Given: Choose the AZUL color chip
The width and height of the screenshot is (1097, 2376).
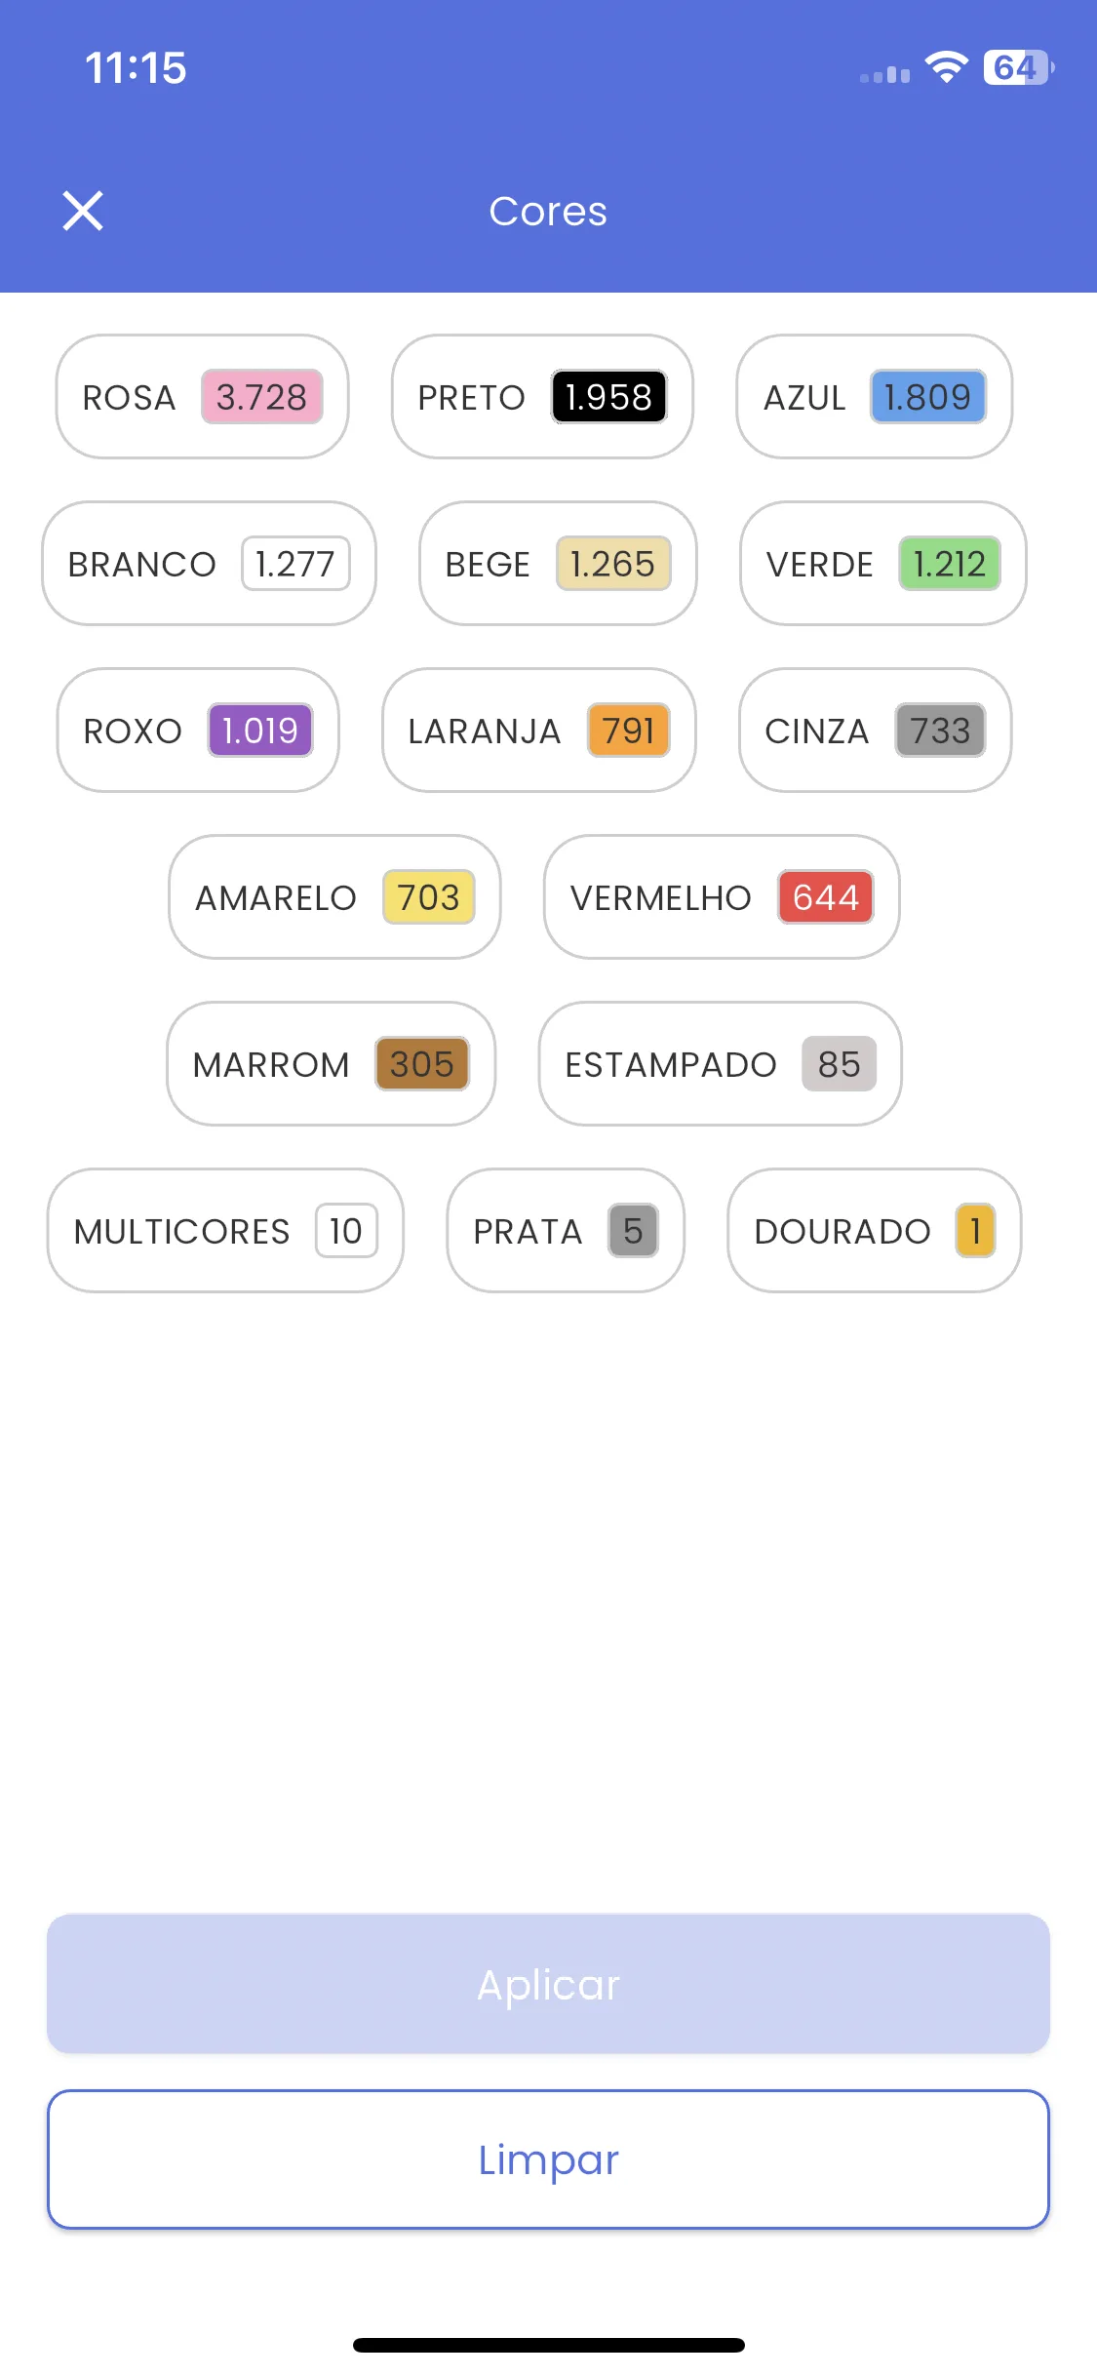Looking at the screenshot, I should tap(875, 397).
